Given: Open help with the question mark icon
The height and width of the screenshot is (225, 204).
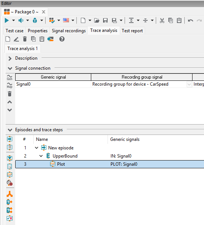Looking at the screenshot, I should [62, 39].
